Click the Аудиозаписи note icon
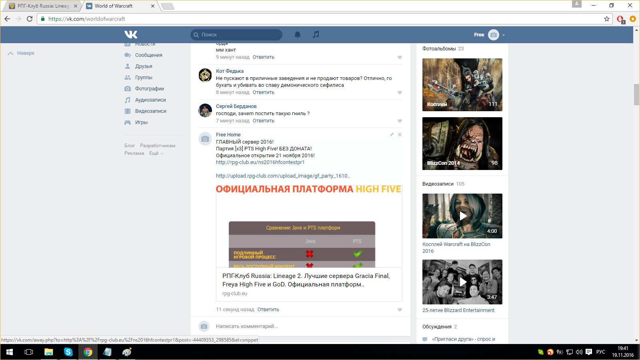The height and width of the screenshot is (360, 640). [128, 100]
